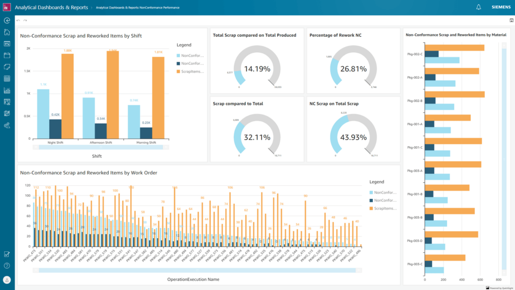Click the SIEMENS logo at the top right
515x290 pixels.
tap(501, 7)
